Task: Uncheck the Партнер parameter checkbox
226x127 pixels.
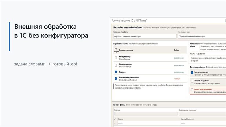Action: pos(116,72)
